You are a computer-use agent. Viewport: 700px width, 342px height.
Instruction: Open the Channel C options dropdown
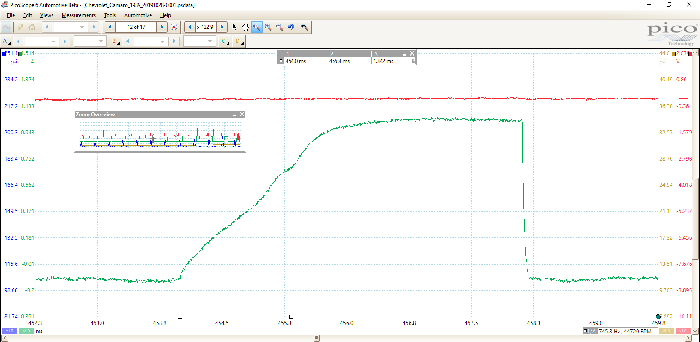click(x=225, y=41)
